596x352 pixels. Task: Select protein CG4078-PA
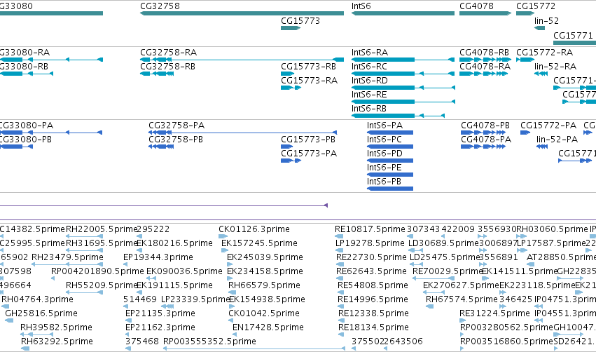pyautogui.click(x=483, y=147)
